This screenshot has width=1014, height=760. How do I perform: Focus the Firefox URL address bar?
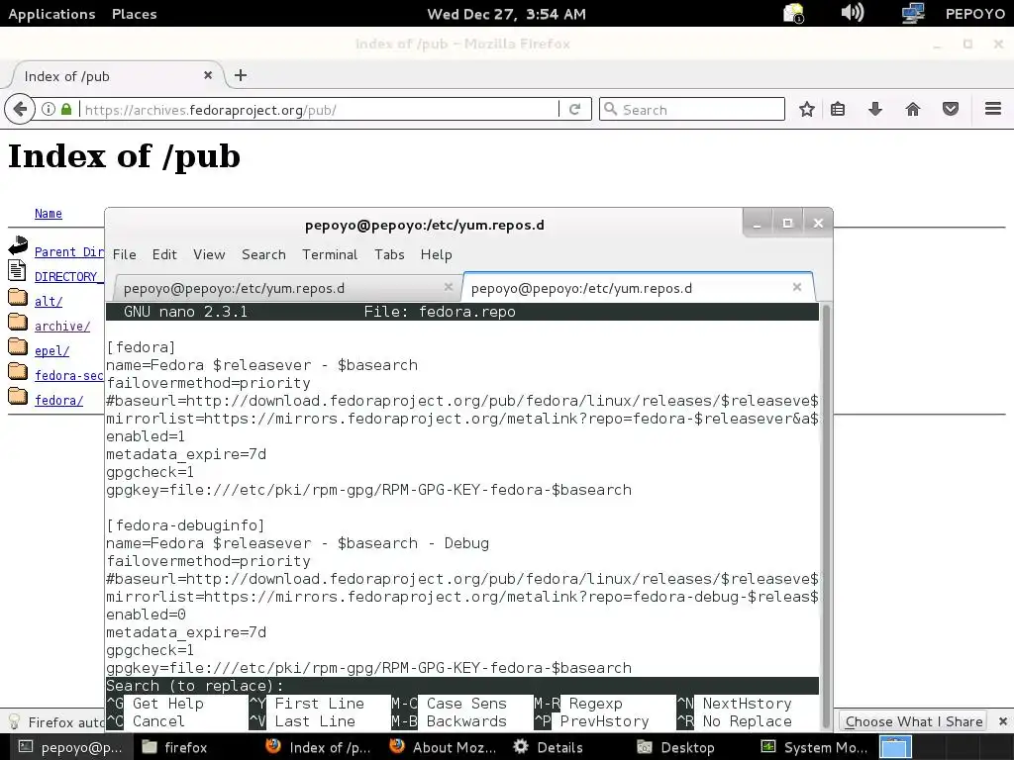(320, 109)
